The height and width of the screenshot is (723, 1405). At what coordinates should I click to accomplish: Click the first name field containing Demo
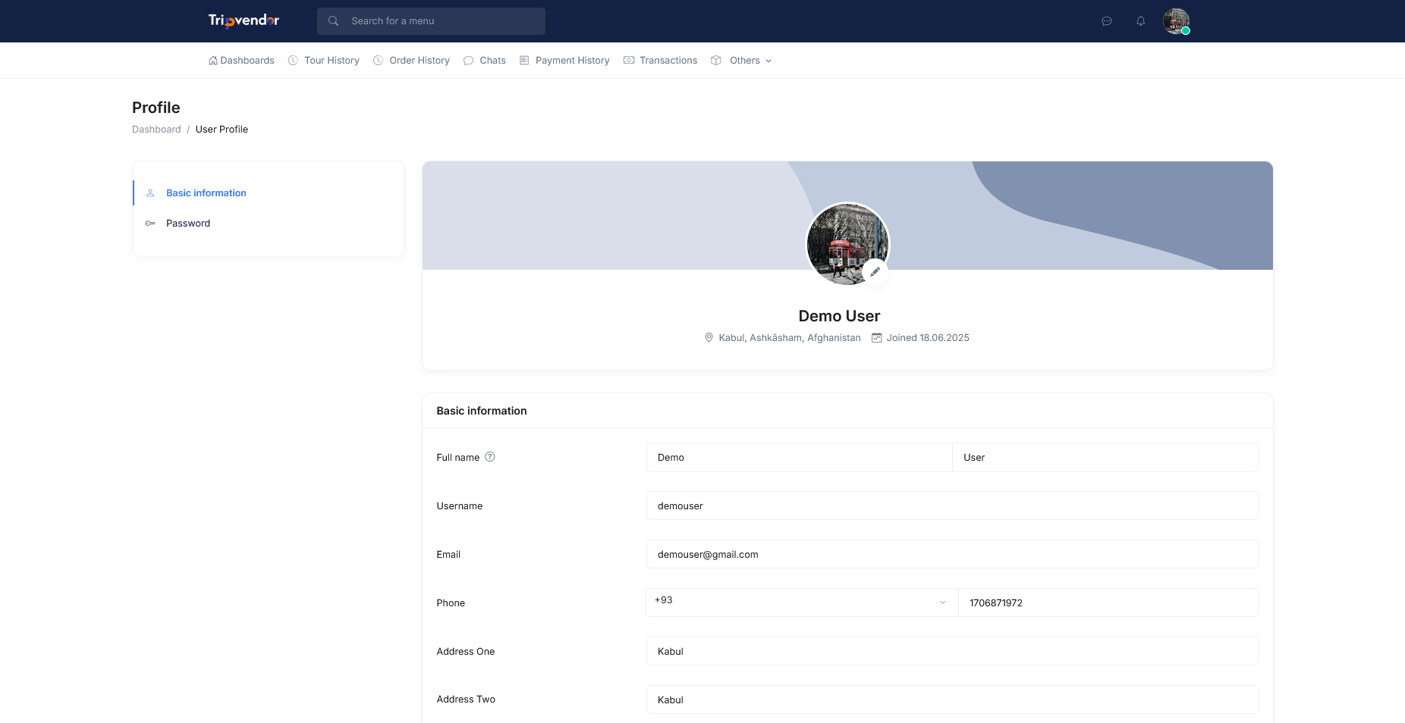[799, 458]
